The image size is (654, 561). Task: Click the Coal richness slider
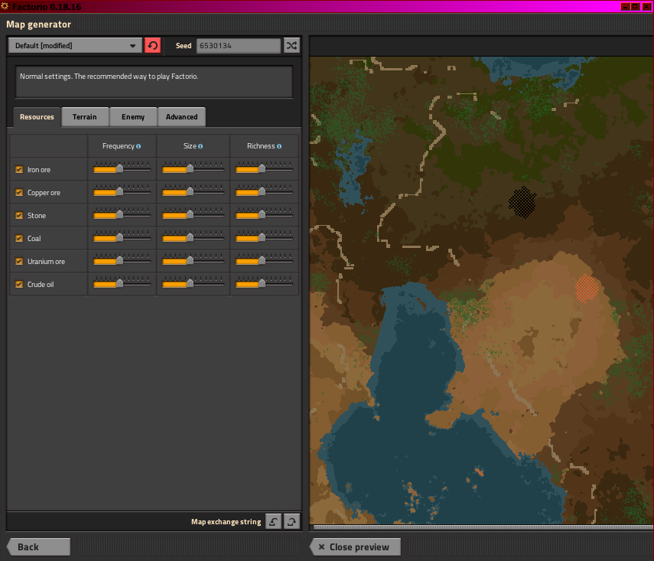[264, 238]
